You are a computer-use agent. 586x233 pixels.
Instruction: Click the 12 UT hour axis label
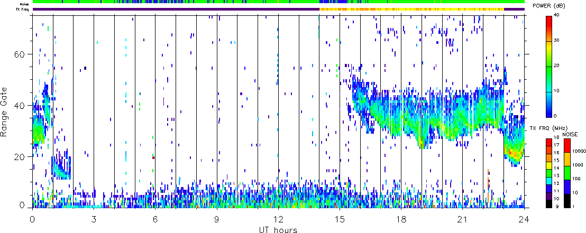coord(278,219)
